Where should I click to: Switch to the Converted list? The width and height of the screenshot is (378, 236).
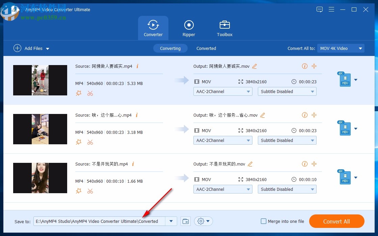click(x=206, y=48)
